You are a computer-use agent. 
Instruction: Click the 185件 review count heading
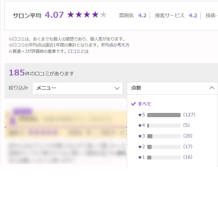[41, 73]
